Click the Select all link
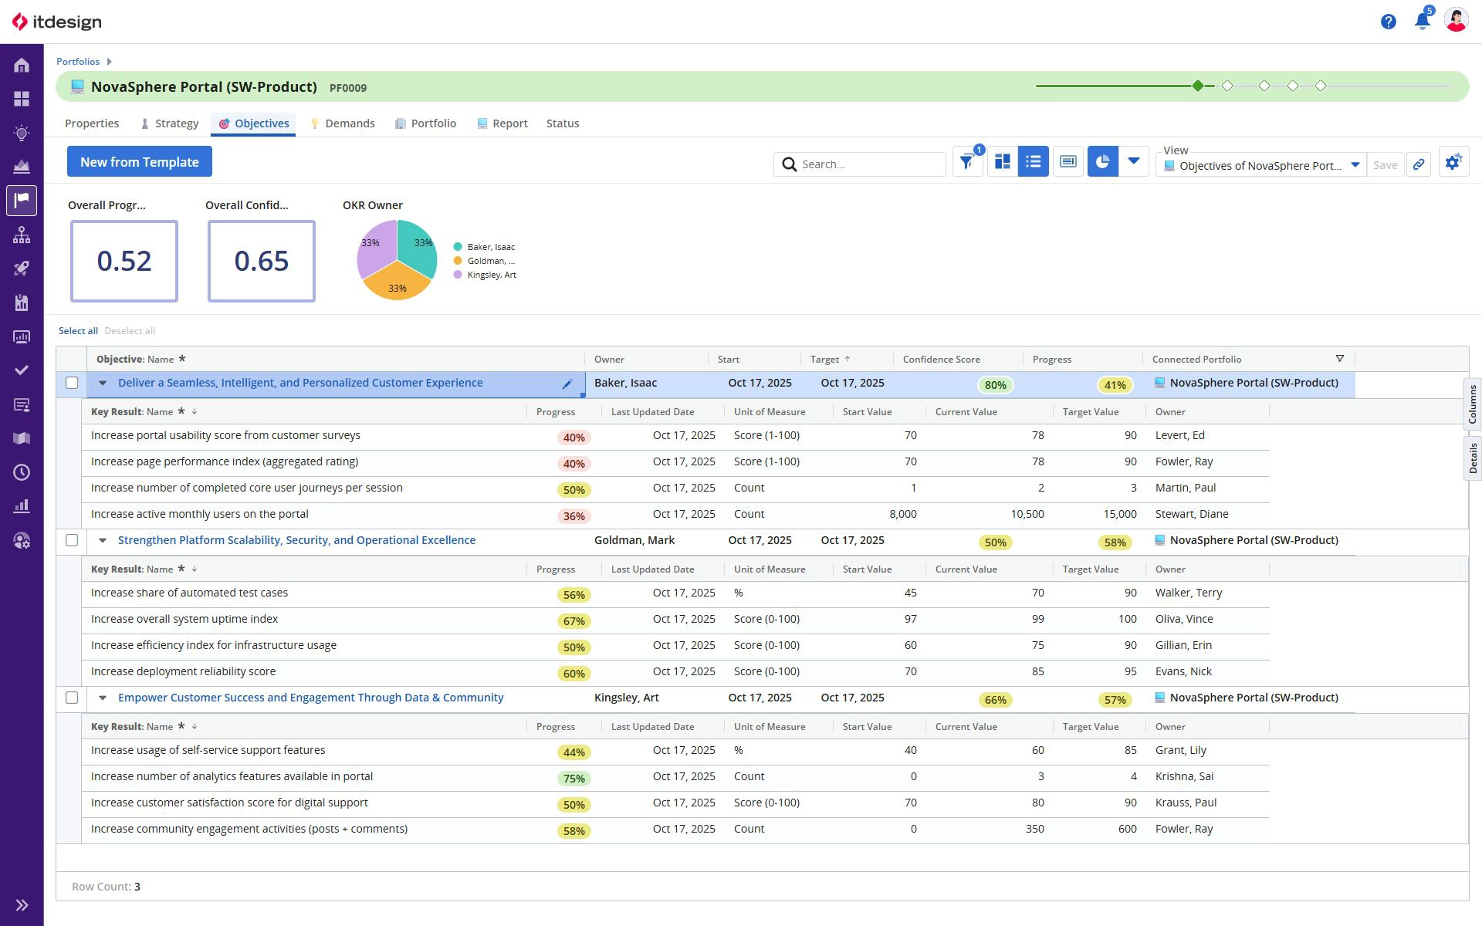Image resolution: width=1482 pixels, height=926 pixels. point(78,331)
